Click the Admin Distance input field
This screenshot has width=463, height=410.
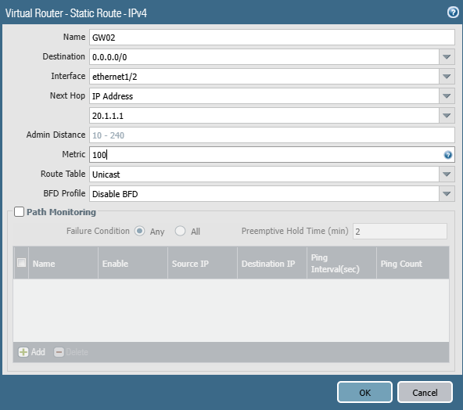point(272,135)
